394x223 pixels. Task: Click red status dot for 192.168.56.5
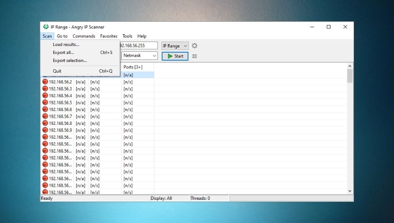[x=45, y=103]
